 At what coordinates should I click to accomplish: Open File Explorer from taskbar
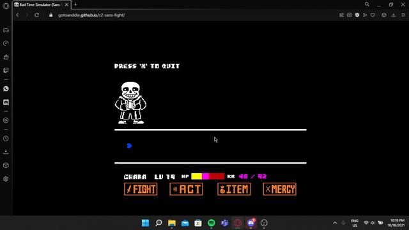[x=172, y=223]
